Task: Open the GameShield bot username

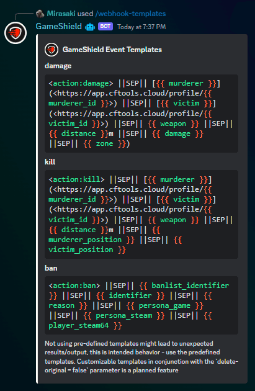Action: click(58, 27)
